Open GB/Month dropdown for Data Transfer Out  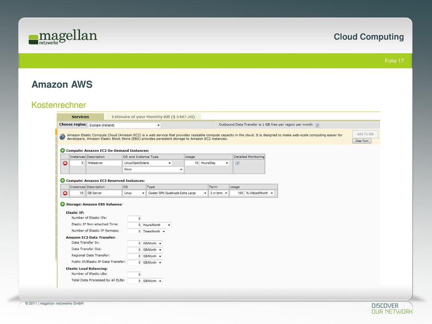point(152,250)
